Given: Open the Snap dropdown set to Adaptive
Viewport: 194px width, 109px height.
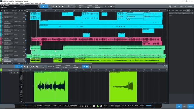Looking at the screenshot, I should tap(99, 7).
